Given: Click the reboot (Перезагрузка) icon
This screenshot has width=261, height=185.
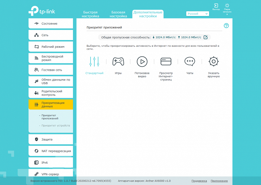Looking at the screenshot, I should (x=227, y=5).
